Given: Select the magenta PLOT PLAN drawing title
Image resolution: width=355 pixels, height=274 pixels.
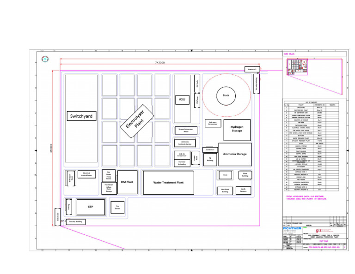Looking at the screenshot, I should tap(324, 241).
